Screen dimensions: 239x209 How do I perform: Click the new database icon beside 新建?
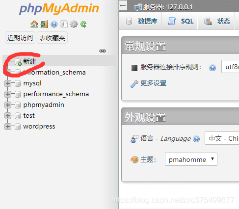[18, 62]
